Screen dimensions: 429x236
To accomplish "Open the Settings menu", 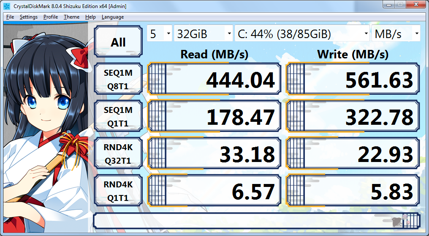I will [x=29, y=17].
